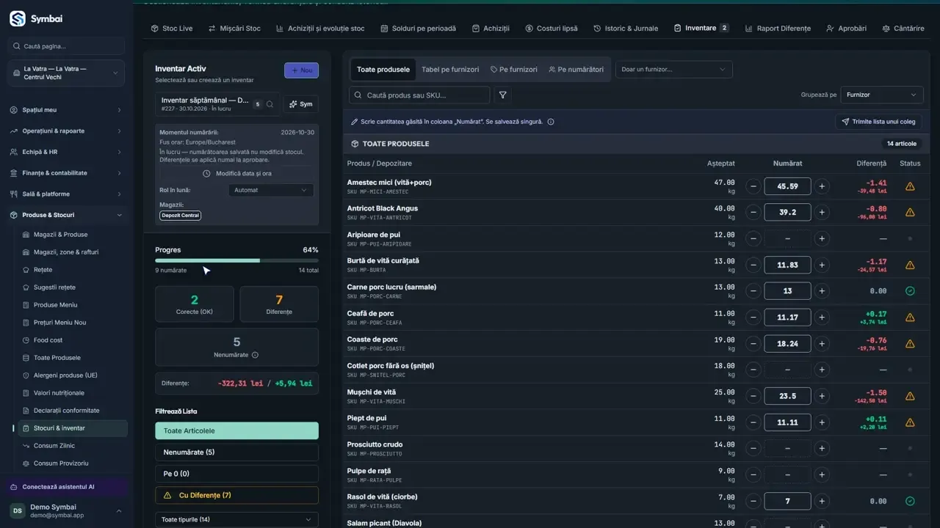Increase Aripioare de pui count with plus
Image resolution: width=940 pixels, height=528 pixels.
pyautogui.click(x=822, y=238)
